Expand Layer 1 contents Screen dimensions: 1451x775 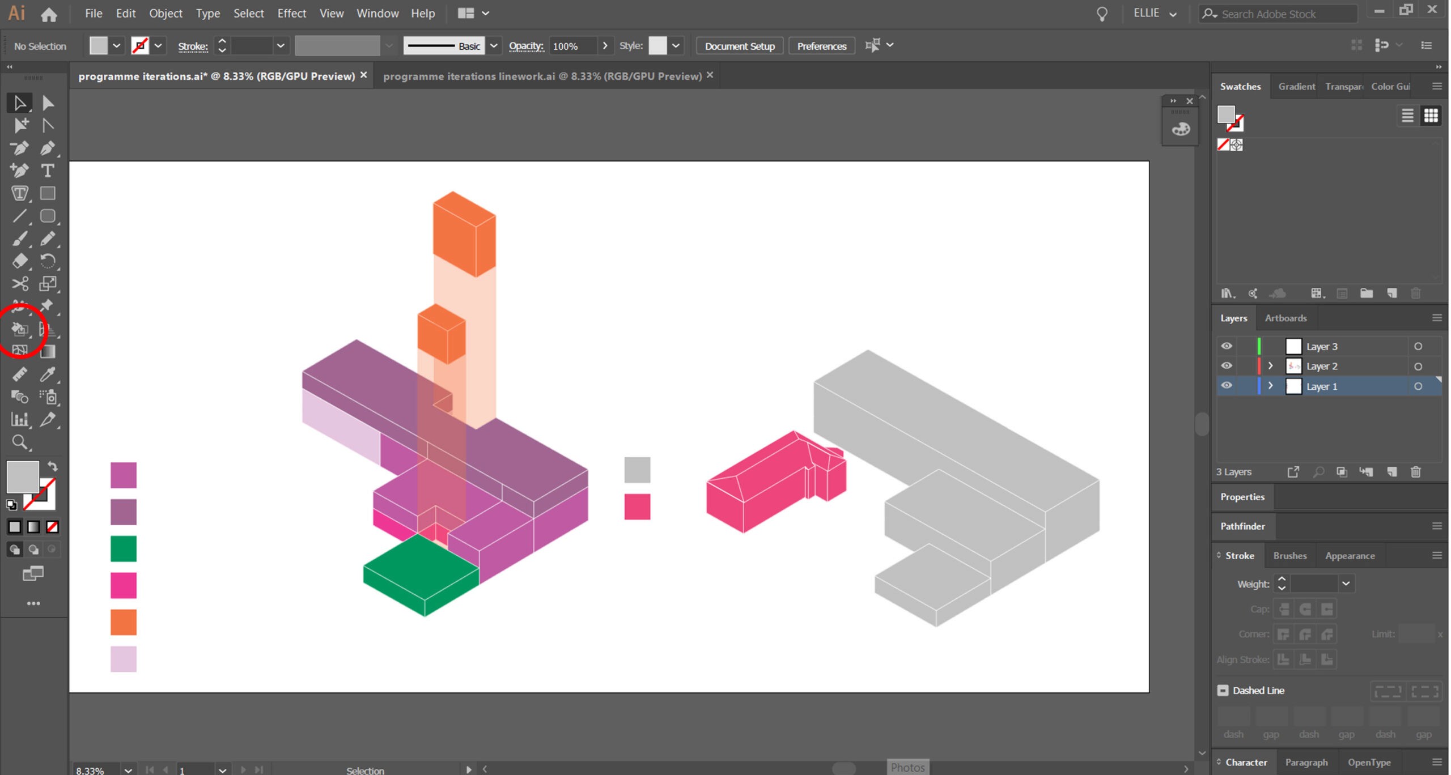(x=1270, y=386)
